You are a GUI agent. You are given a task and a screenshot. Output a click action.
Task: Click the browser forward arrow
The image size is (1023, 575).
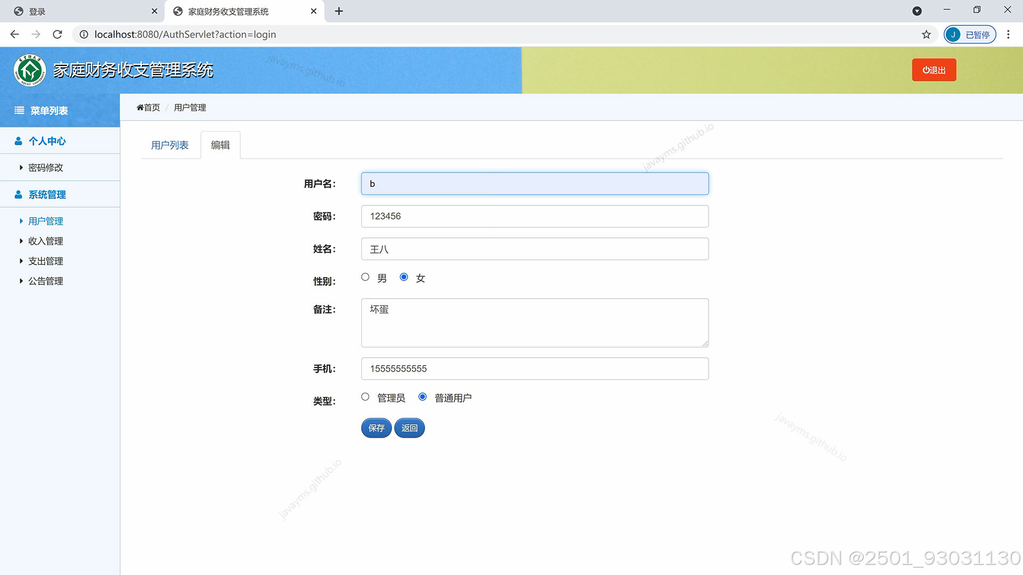[36, 35]
